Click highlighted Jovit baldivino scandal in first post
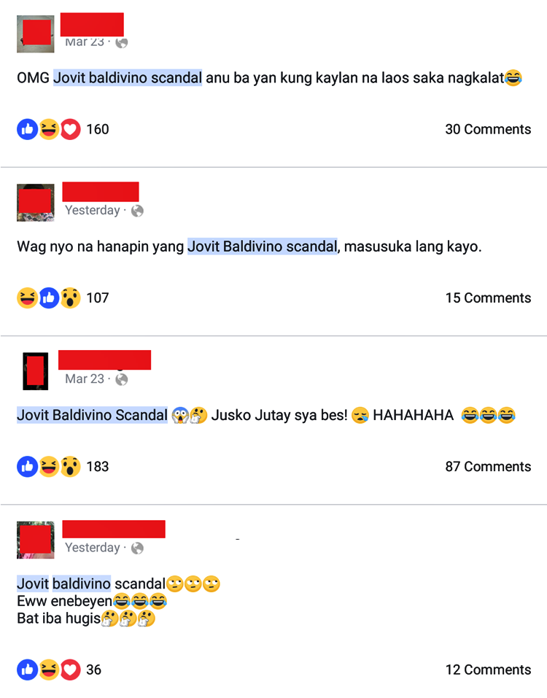547x698 pixels. 128,77
